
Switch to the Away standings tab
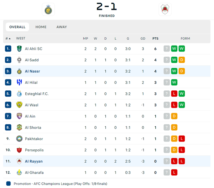click(x=62, y=27)
